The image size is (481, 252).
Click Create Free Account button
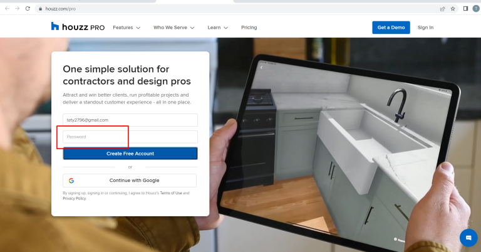tap(130, 154)
